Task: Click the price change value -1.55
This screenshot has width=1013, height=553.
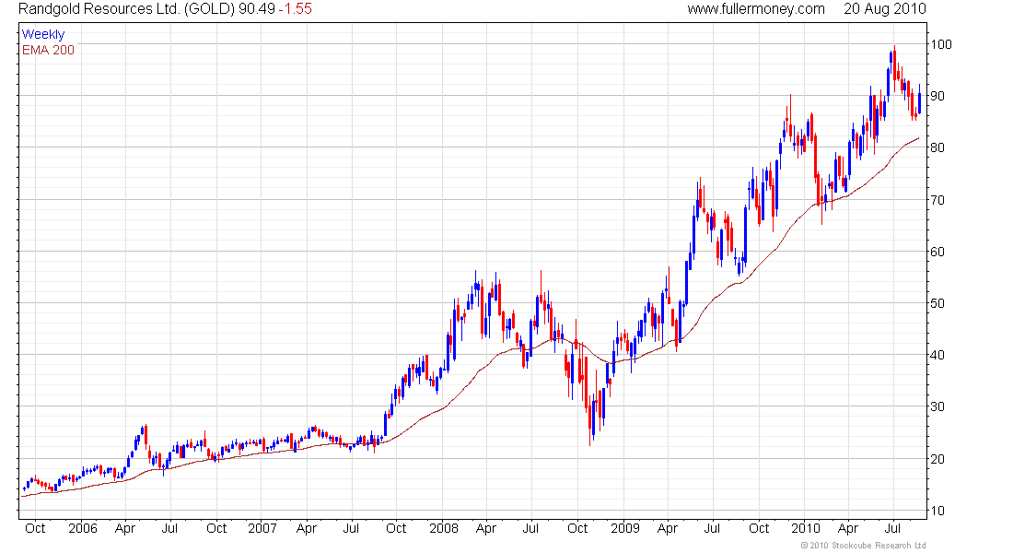Action: tap(296, 9)
